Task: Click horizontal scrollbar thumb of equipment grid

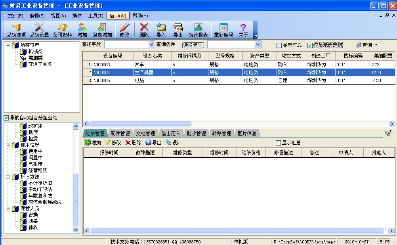Action: tap(140, 124)
